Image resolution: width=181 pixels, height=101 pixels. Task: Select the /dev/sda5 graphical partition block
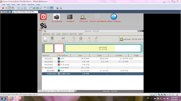click(x=103, y=48)
